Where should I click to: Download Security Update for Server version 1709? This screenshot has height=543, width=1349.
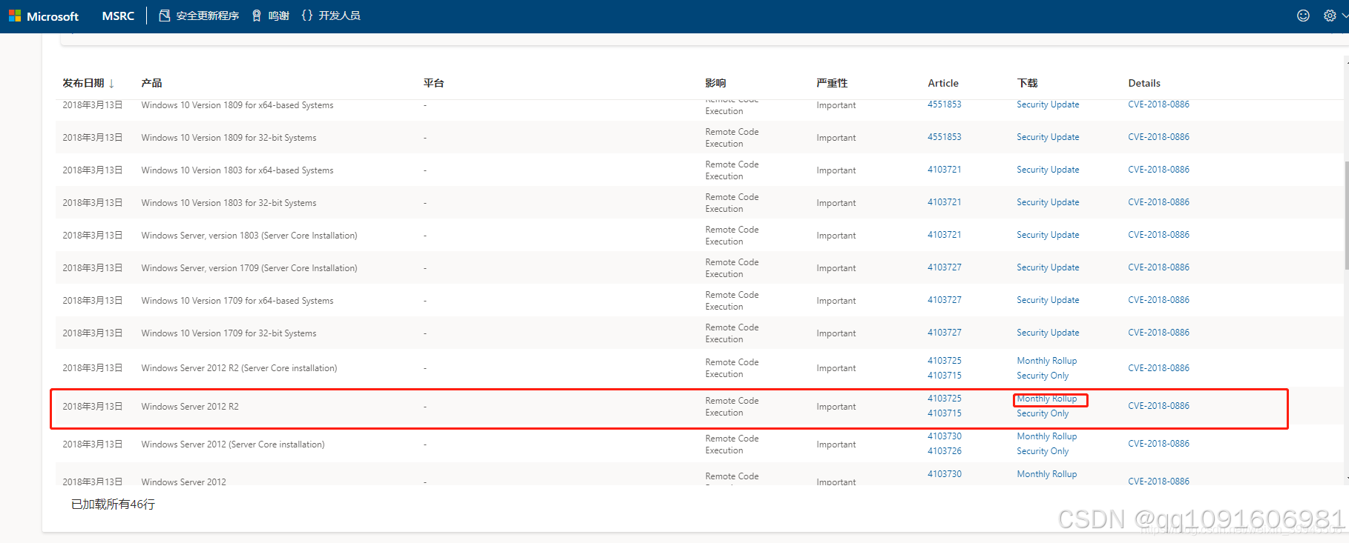coord(1048,267)
